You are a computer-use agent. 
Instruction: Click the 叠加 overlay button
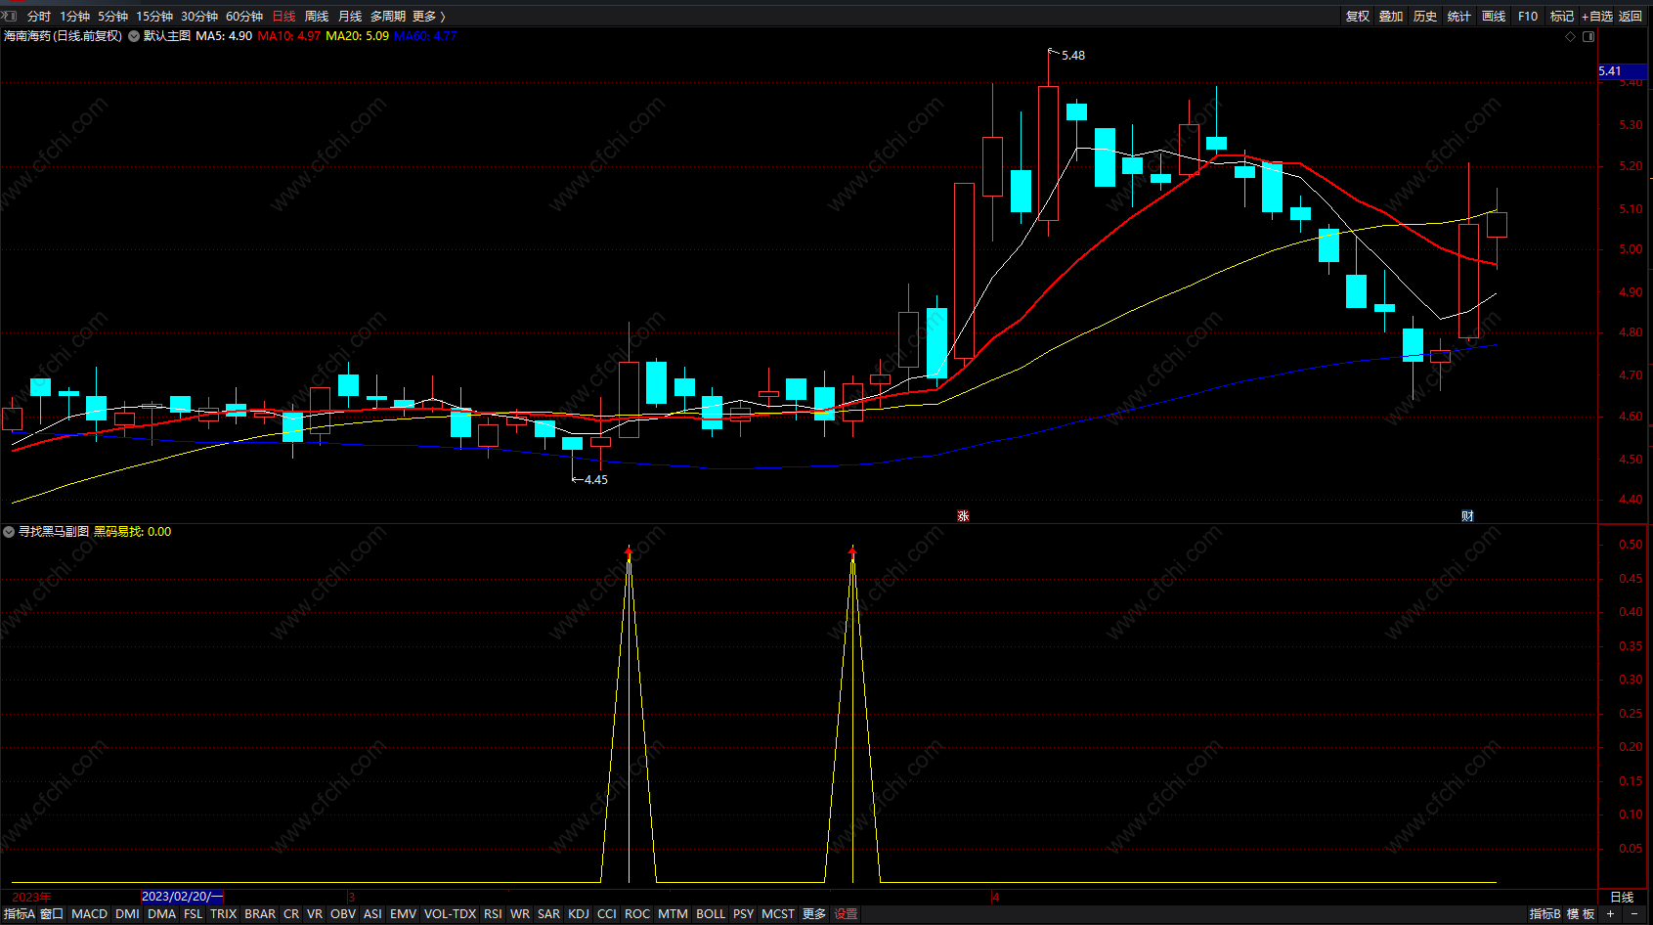pos(1391,16)
